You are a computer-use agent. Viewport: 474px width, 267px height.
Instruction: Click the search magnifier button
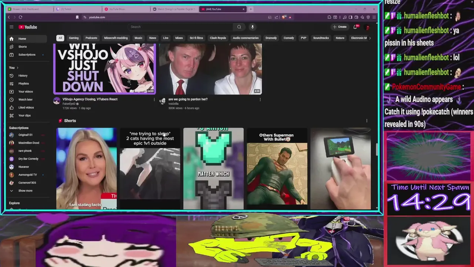click(239, 27)
